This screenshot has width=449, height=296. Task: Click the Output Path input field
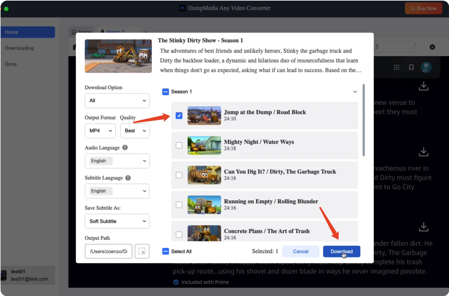109,251
